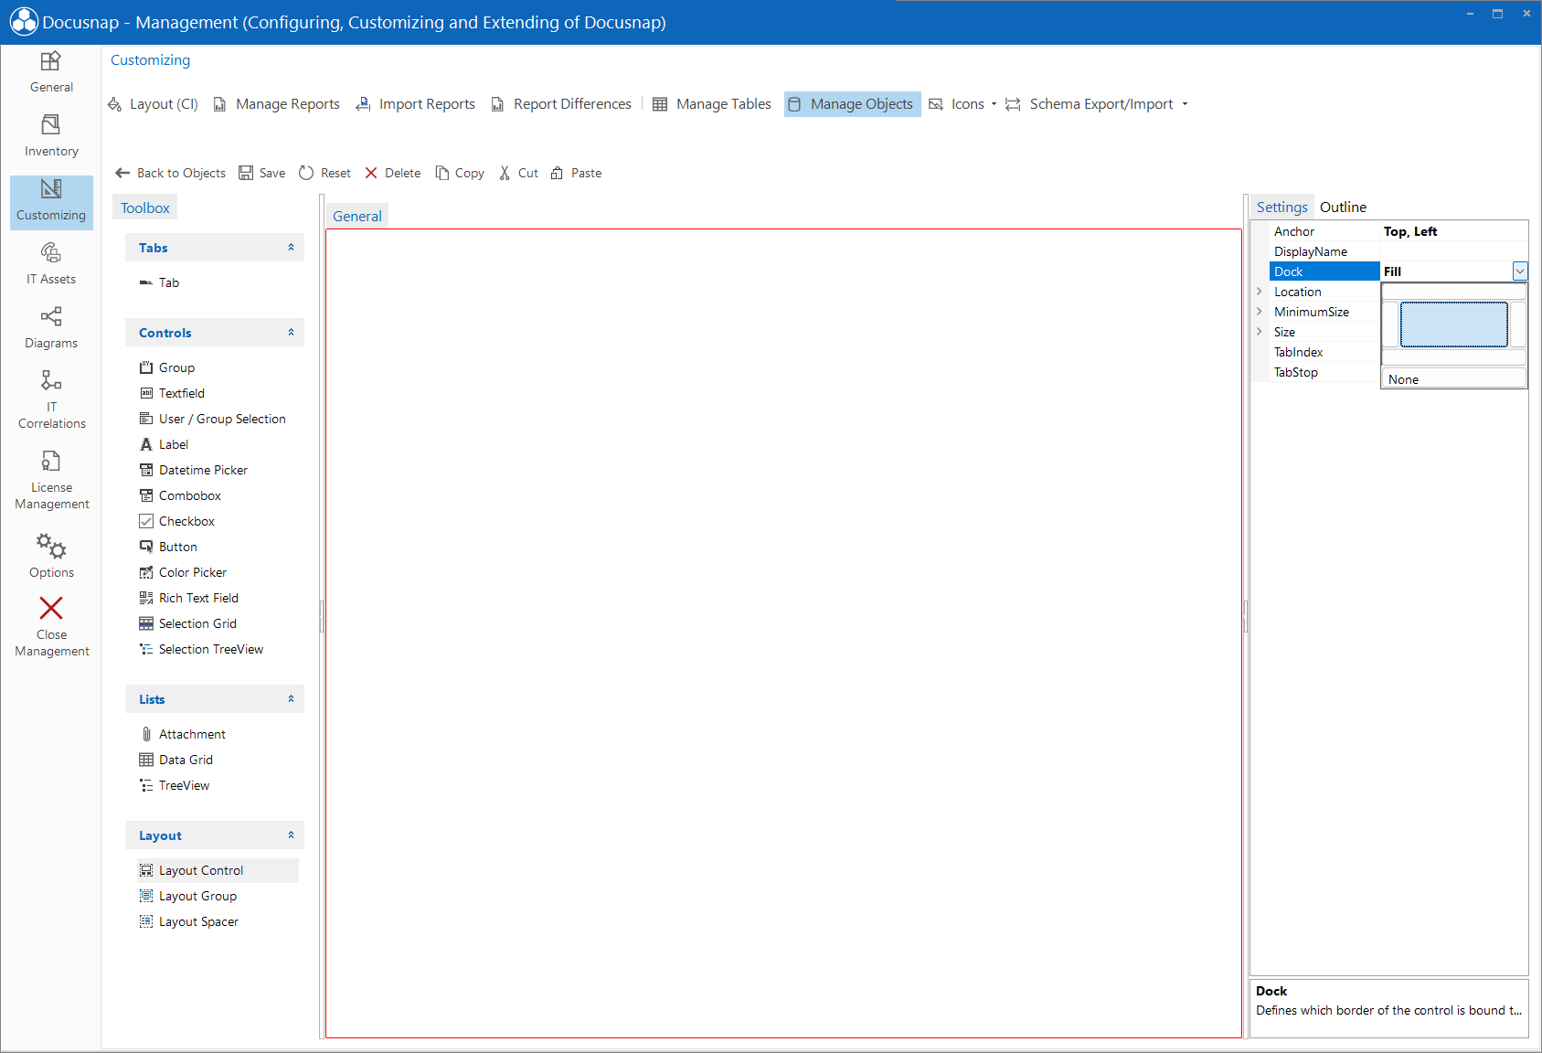1542x1053 pixels.
Task: Collapse the Layout toolbox section
Action: point(291,835)
